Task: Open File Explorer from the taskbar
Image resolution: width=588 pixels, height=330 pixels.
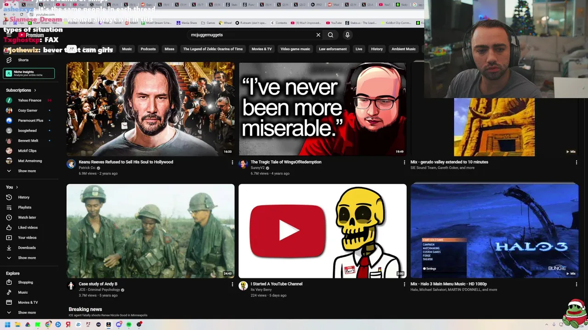Action: click(17, 324)
